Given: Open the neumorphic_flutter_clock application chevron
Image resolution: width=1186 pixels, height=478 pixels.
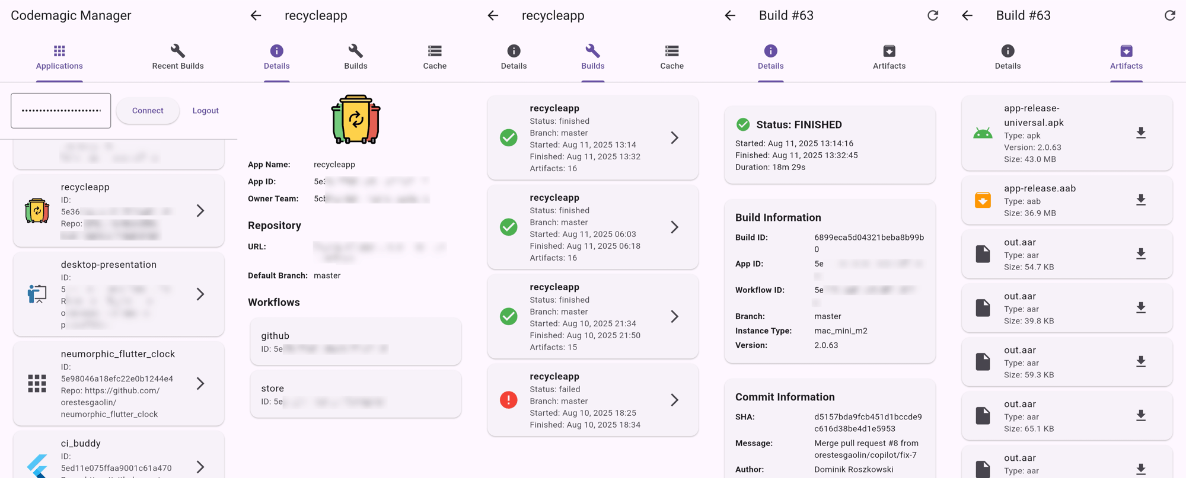Looking at the screenshot, I should 200,384.
